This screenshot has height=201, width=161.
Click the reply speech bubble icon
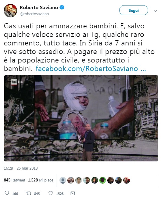[x=7, y=193]
